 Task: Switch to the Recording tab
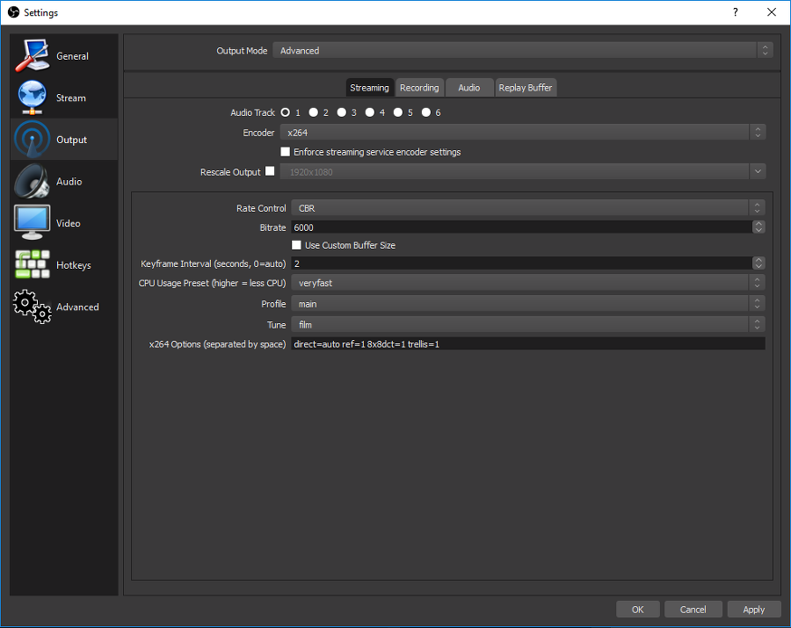(x=419, y=88)
